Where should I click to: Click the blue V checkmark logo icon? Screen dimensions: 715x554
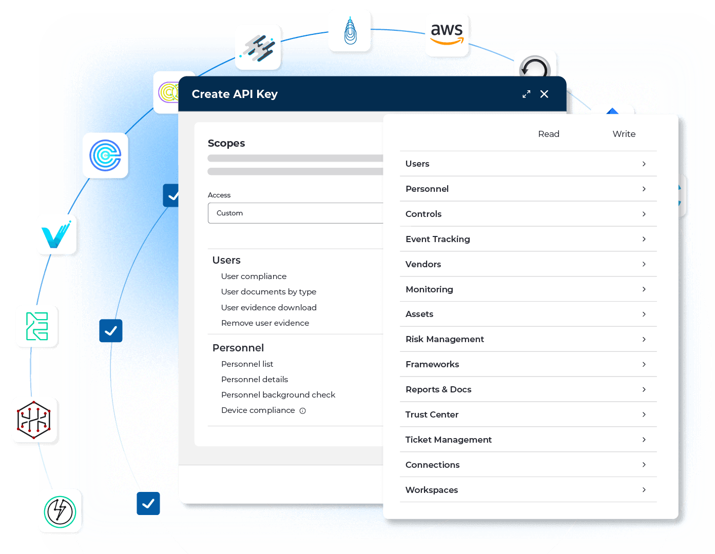coord(56,235)
